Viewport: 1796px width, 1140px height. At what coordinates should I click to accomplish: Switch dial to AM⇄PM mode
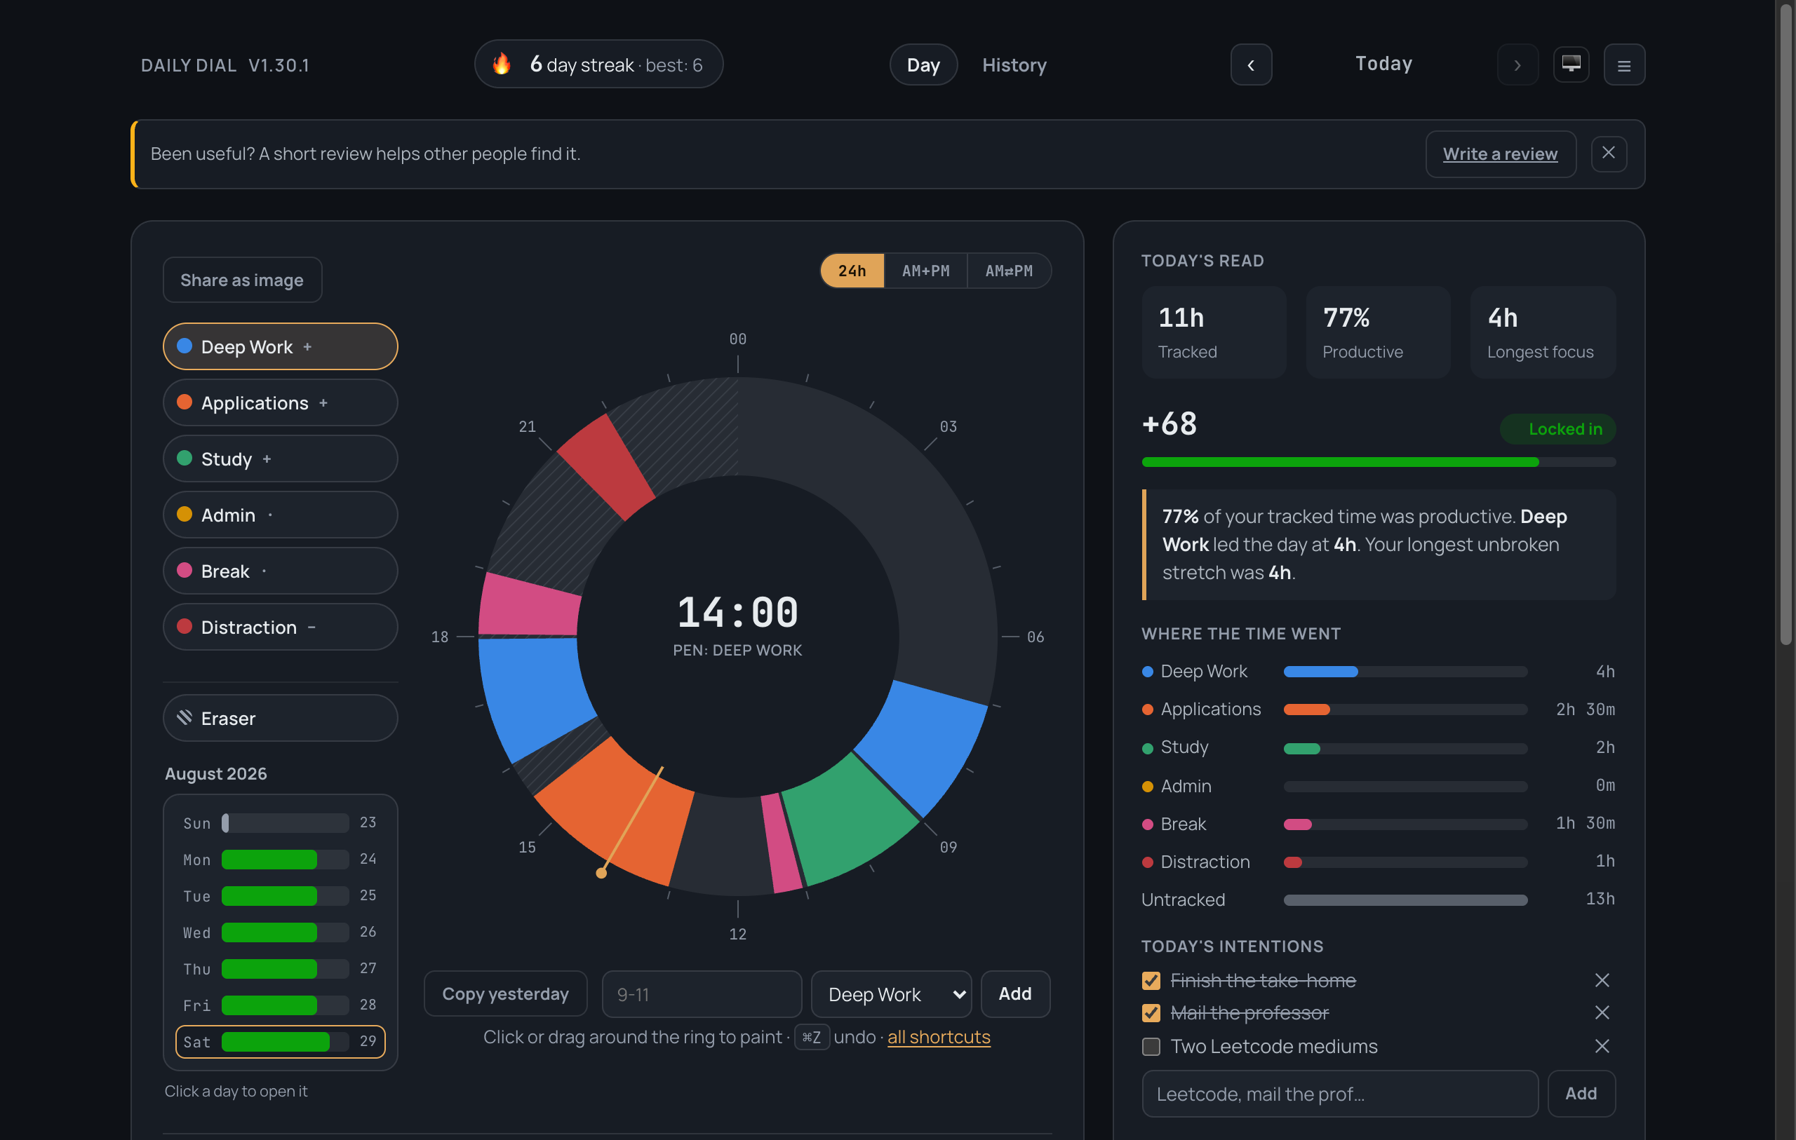[1009, 271]
